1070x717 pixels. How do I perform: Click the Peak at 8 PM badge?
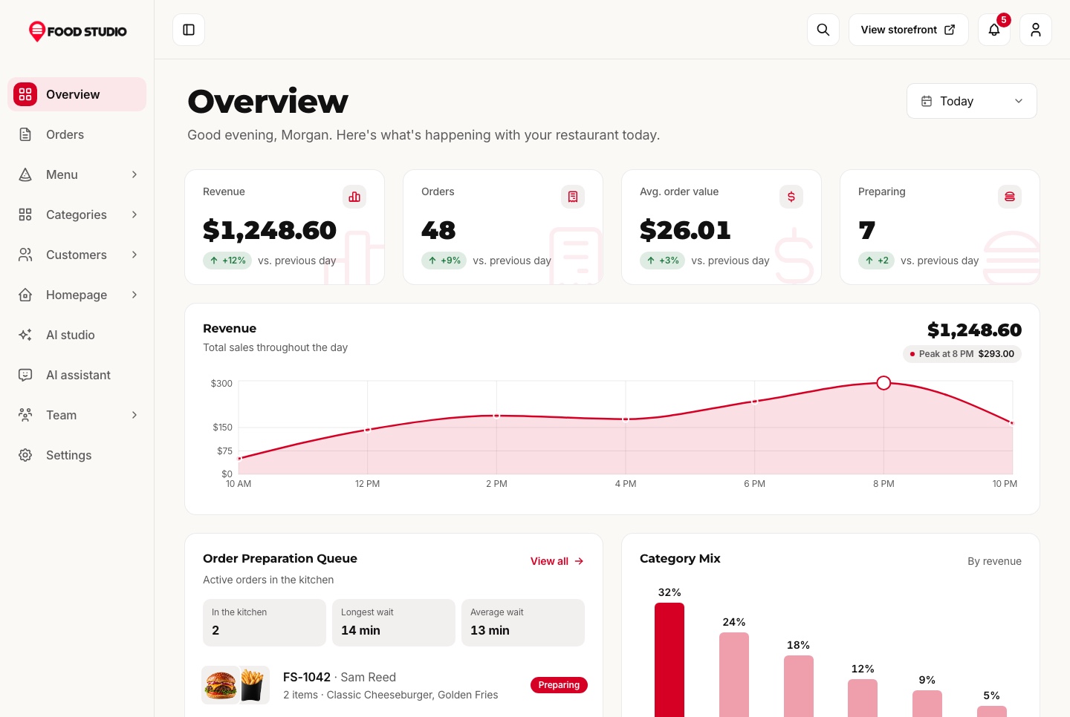pos(962,354)
